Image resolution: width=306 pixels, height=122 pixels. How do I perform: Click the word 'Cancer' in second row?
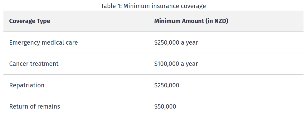(19, 64)
